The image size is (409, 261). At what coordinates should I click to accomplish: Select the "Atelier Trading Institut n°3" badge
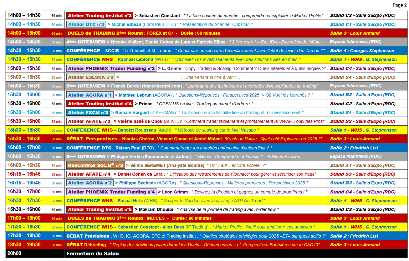(100, 16)
